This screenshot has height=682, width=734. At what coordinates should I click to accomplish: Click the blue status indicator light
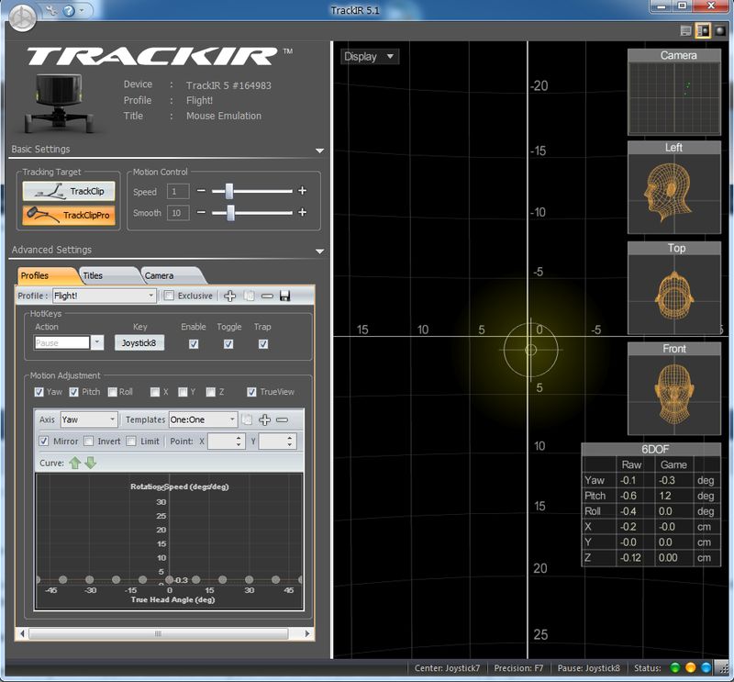(706, 668)
